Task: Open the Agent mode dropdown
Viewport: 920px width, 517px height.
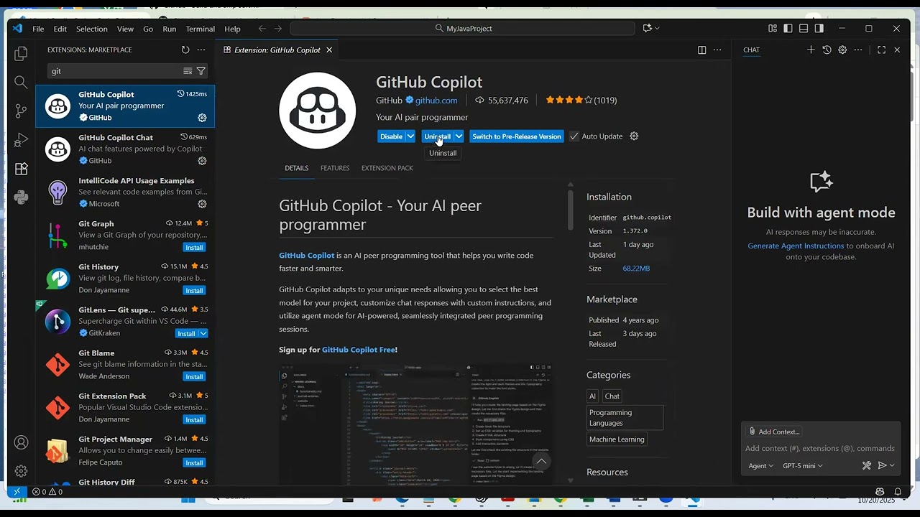Action: [761, 465]
